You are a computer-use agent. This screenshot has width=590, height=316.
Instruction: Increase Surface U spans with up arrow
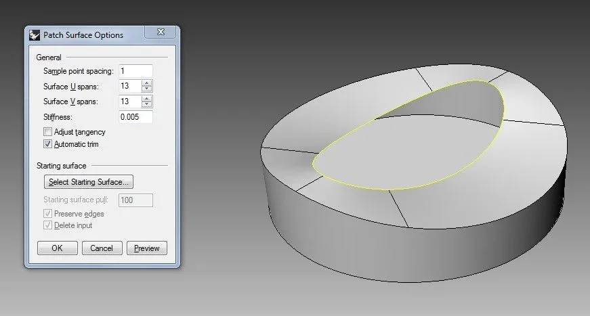(147, 83)
